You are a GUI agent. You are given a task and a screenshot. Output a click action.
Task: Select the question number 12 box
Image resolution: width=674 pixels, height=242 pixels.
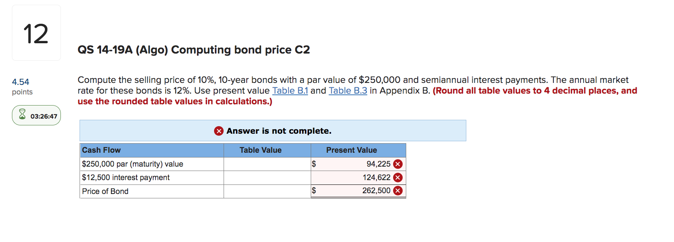[x=36, y=33]
